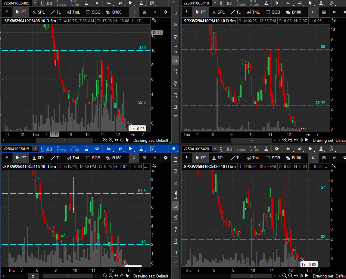346x279 pixels.
Task: Click the Btns side button beside the C5405 chart
Action: pos(175,49)
